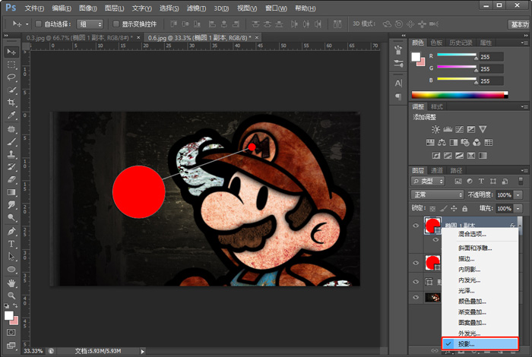Open the 填充 fill arrow
Viewport: 532px width, 357px height.
(x=518, y=209)
